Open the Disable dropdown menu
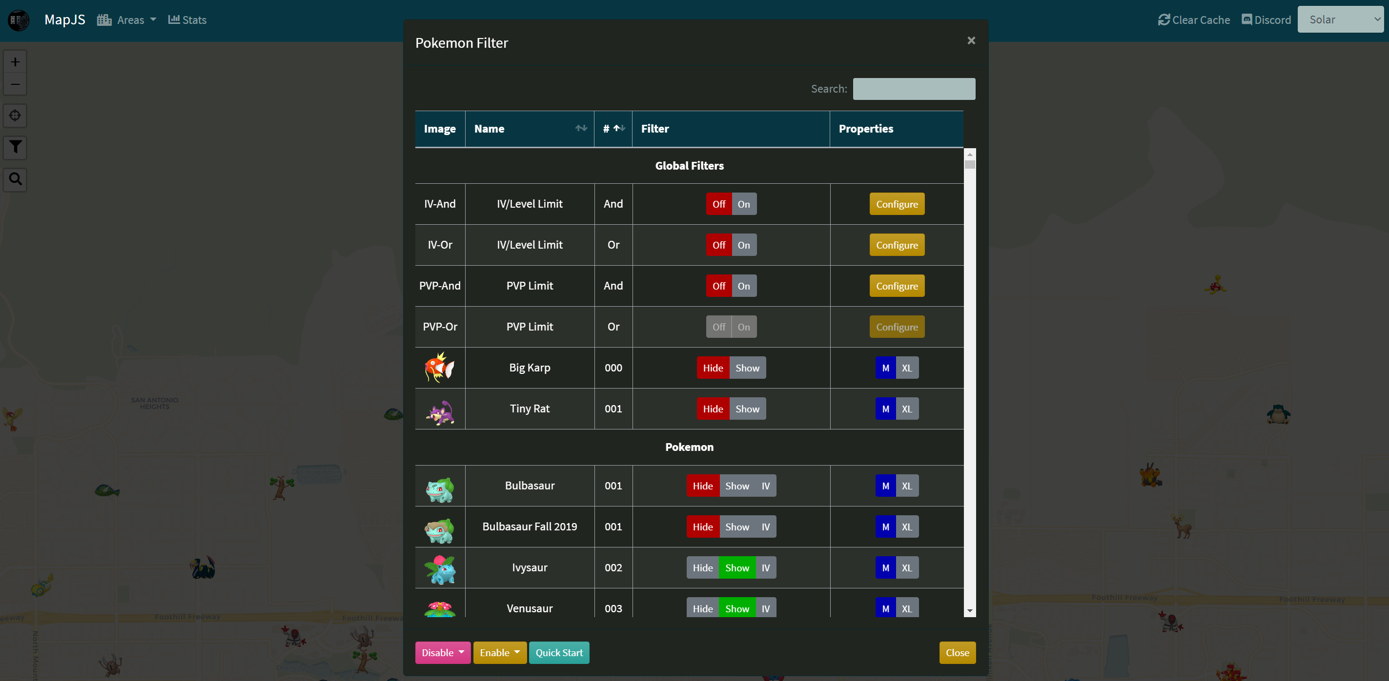 tap(442, 652)
